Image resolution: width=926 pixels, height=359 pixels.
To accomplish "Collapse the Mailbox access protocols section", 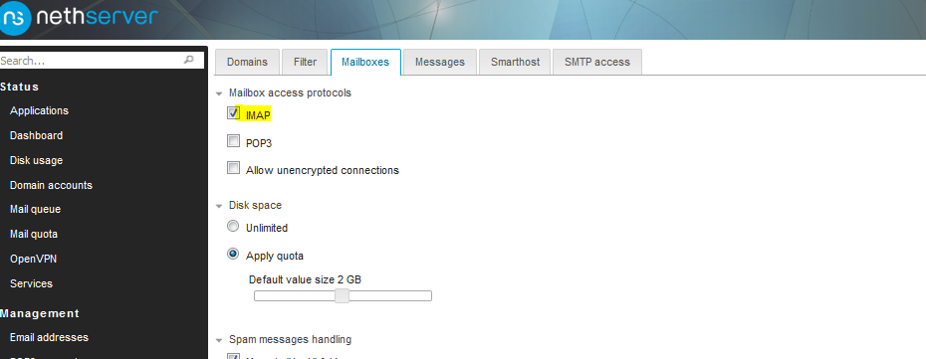I will click(220, 93).
